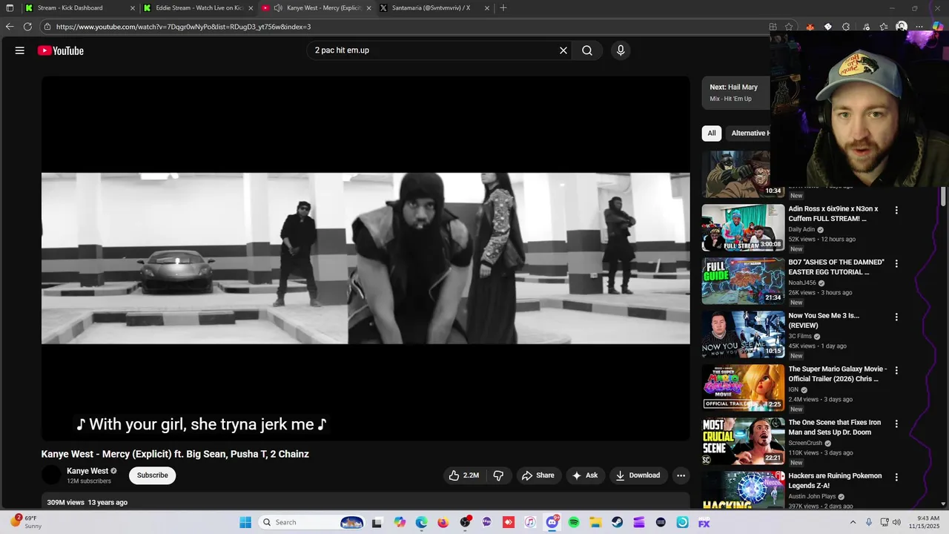Image resolution: width=949 pixels, height=534 pixels.
Task: Subscribe to Kanye West
Action: point(152,475)
